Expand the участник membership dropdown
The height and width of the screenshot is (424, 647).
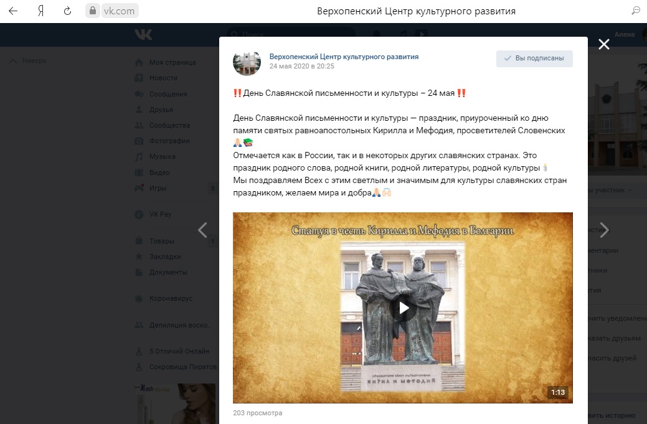tap(610, 190)
